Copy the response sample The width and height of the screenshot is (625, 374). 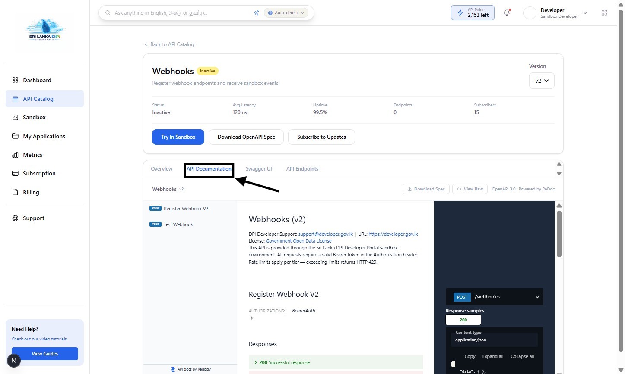click(x=470, y=356)
